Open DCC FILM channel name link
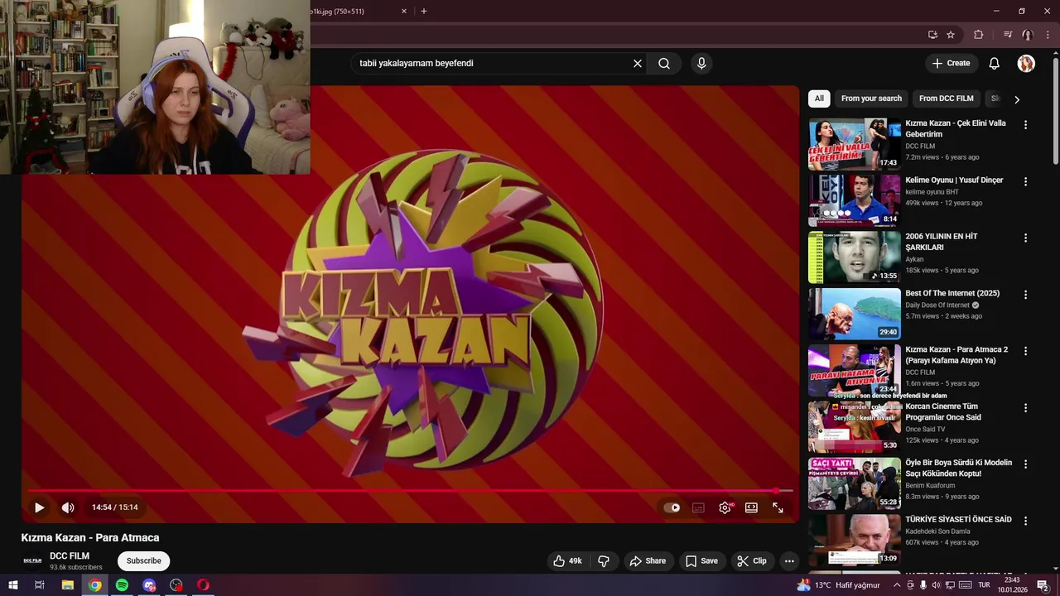The width and height of the screenshot is (1060, 596). click(70, 556)
